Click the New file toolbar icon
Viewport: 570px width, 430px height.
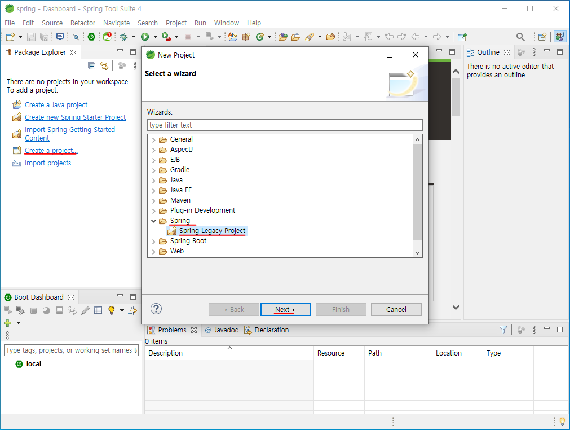[10, 37]
